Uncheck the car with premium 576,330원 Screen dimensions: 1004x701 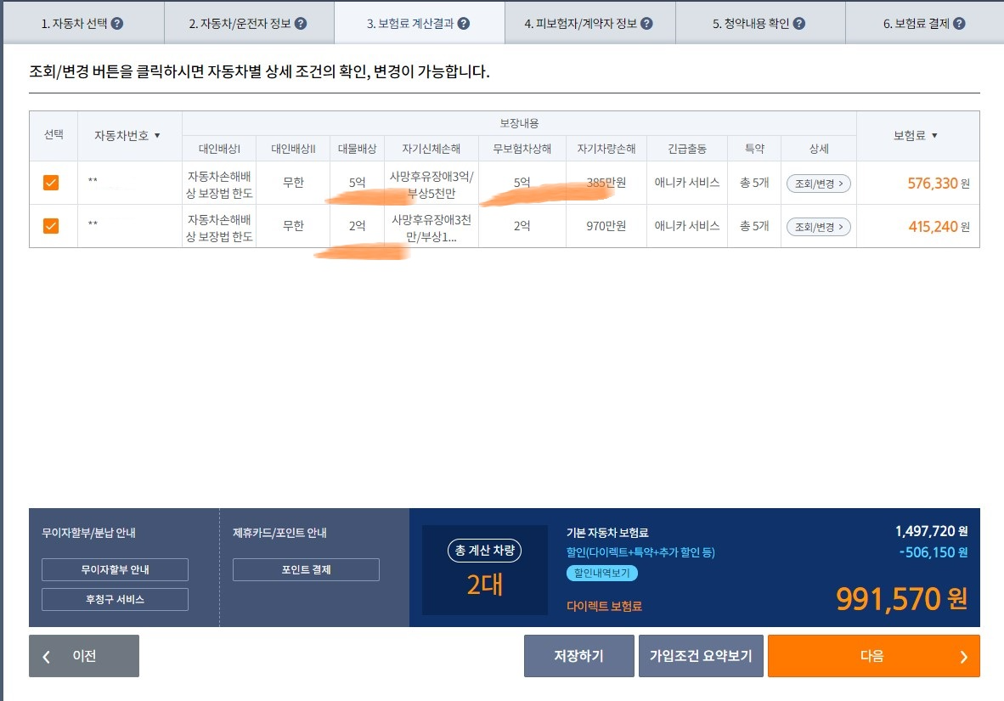(51, 183)
